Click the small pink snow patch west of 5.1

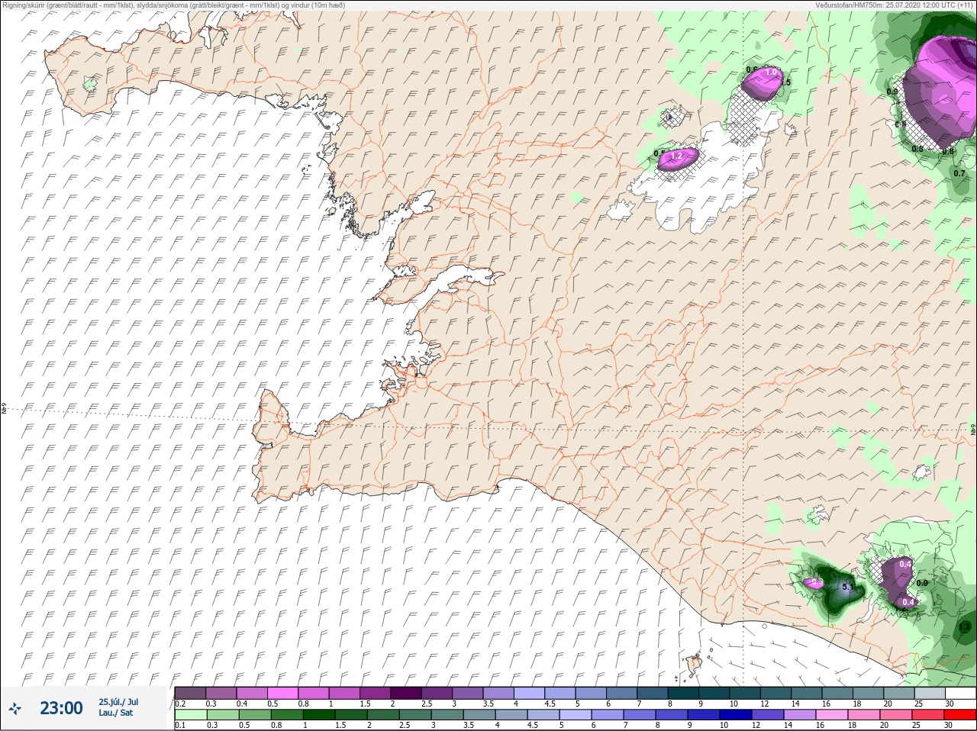tap(814, 583)
